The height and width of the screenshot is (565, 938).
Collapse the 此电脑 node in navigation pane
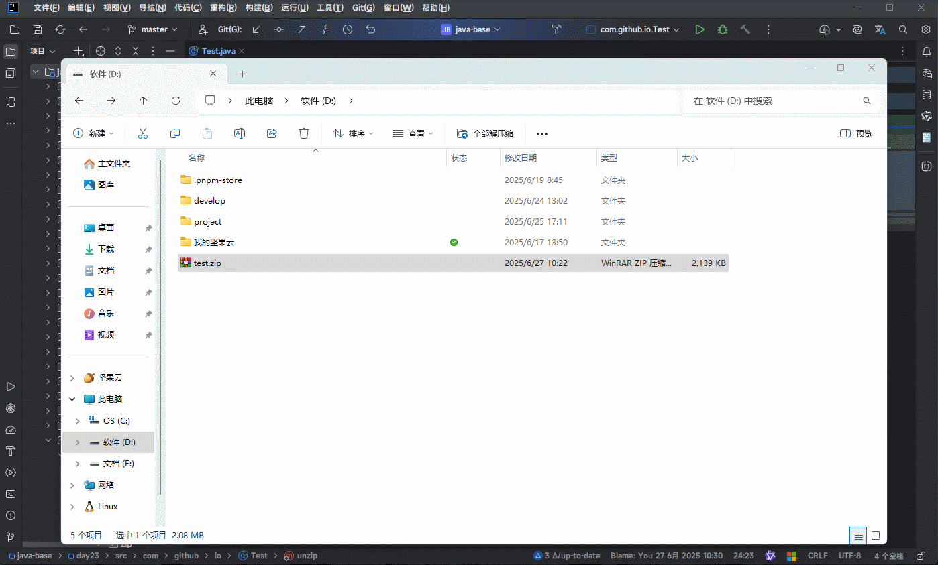72,399
